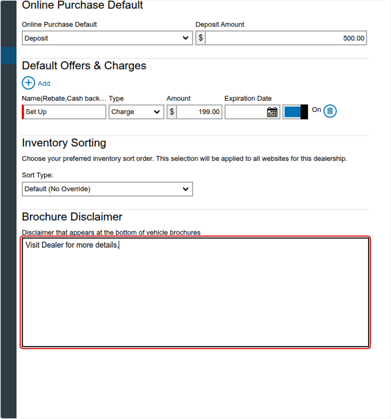Viewport: 391px width, 419px height.
Task: Delete the Set Up charge row
Action: (330, 111)
